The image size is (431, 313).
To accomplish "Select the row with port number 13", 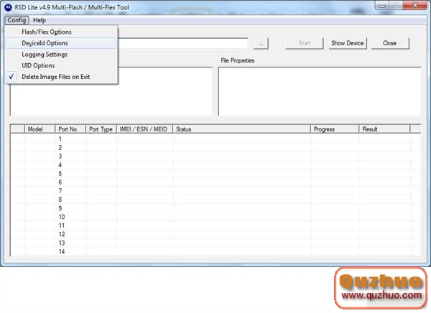I will tap(215, 243).
